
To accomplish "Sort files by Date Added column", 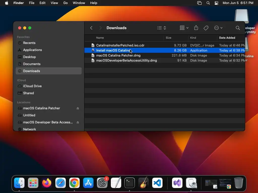I will tap(227, 38).
